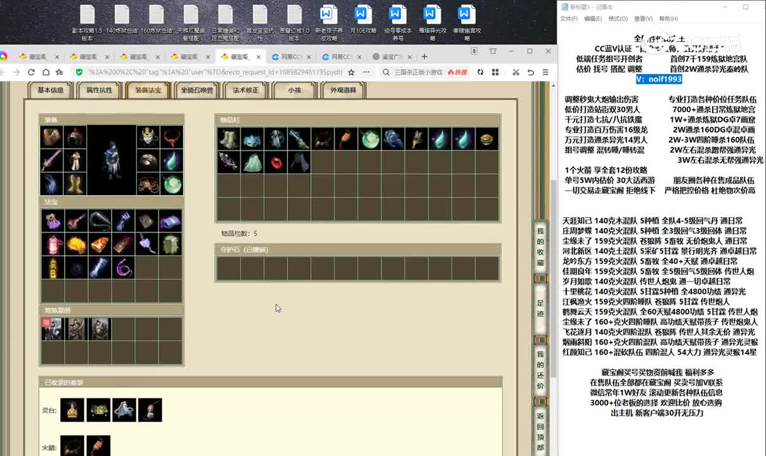Click the equipped sword in 装备 panel
The image size is (766, 456).
pyautogui.click(x=52, y=160)
